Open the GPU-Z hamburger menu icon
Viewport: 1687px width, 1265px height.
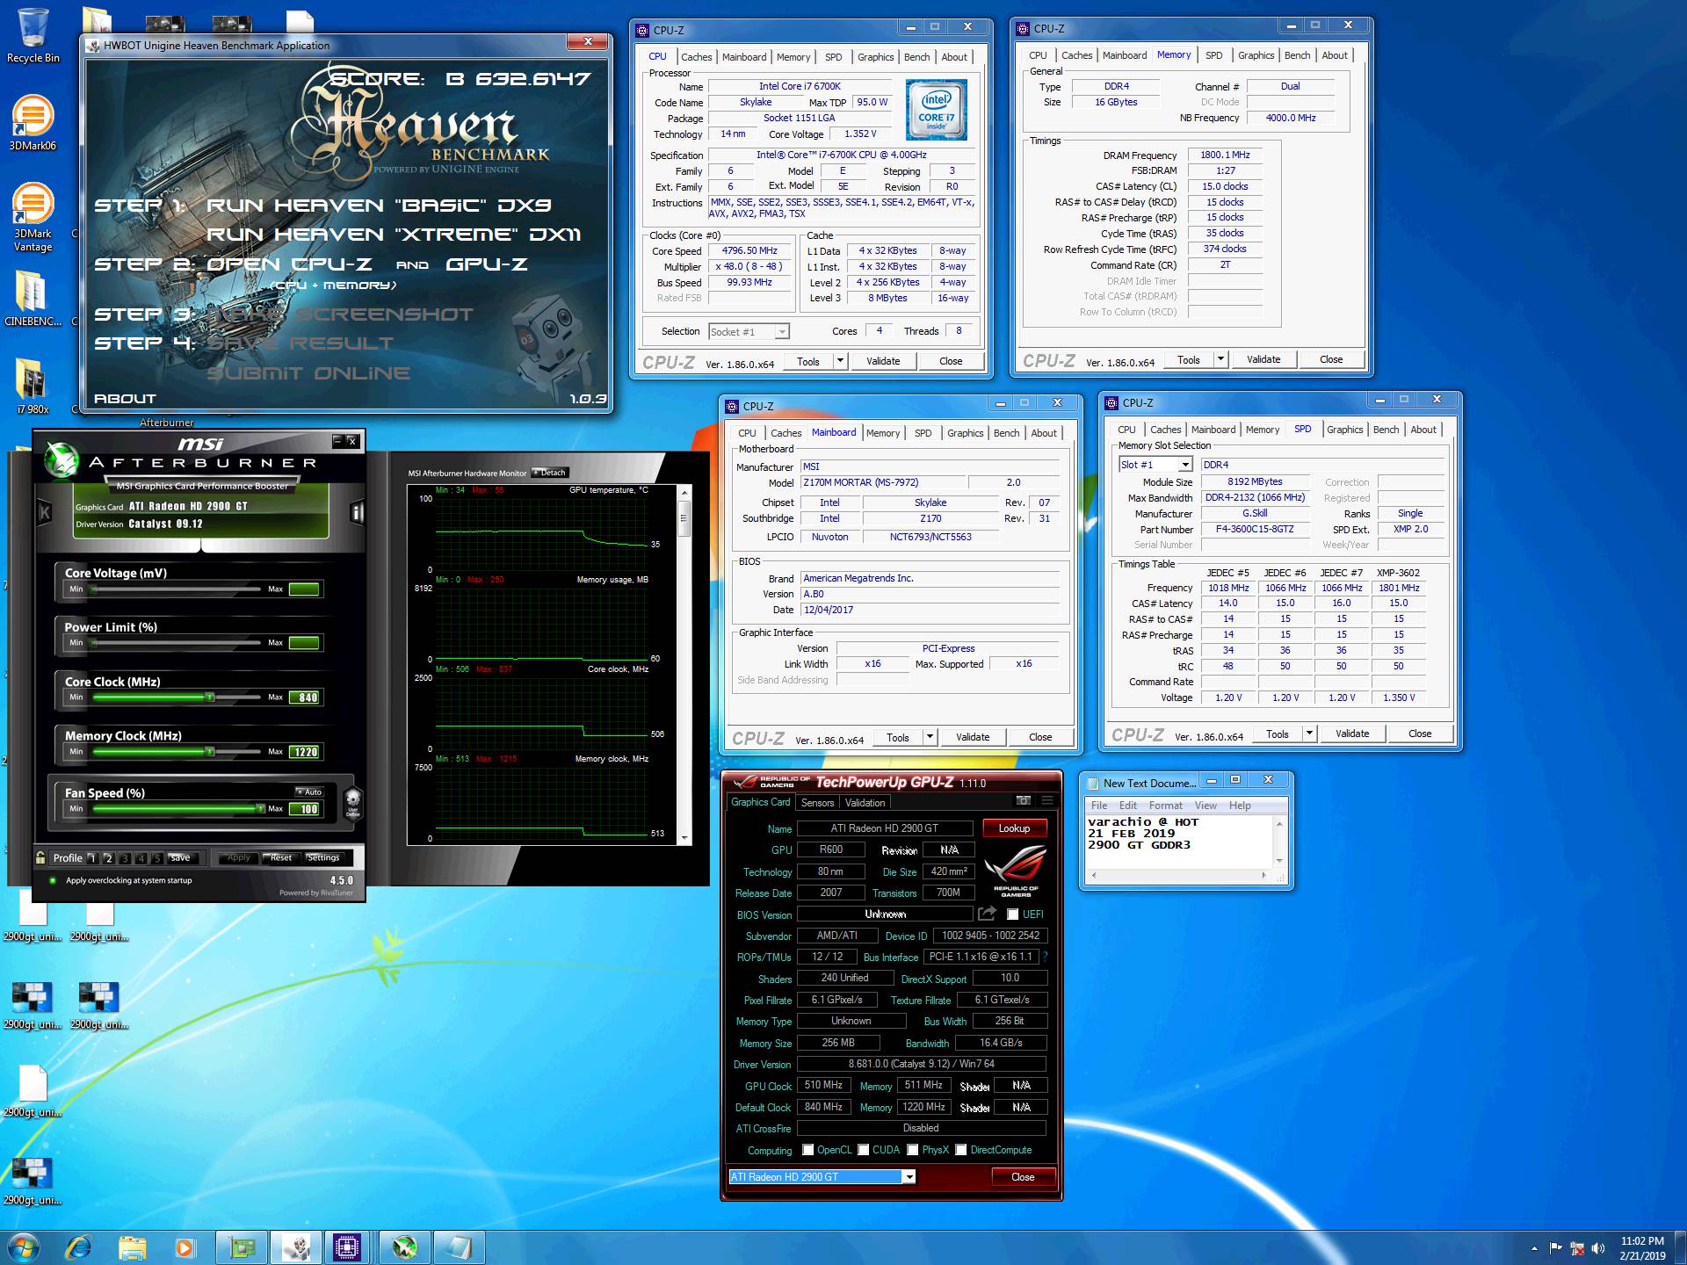[1047, 800]
